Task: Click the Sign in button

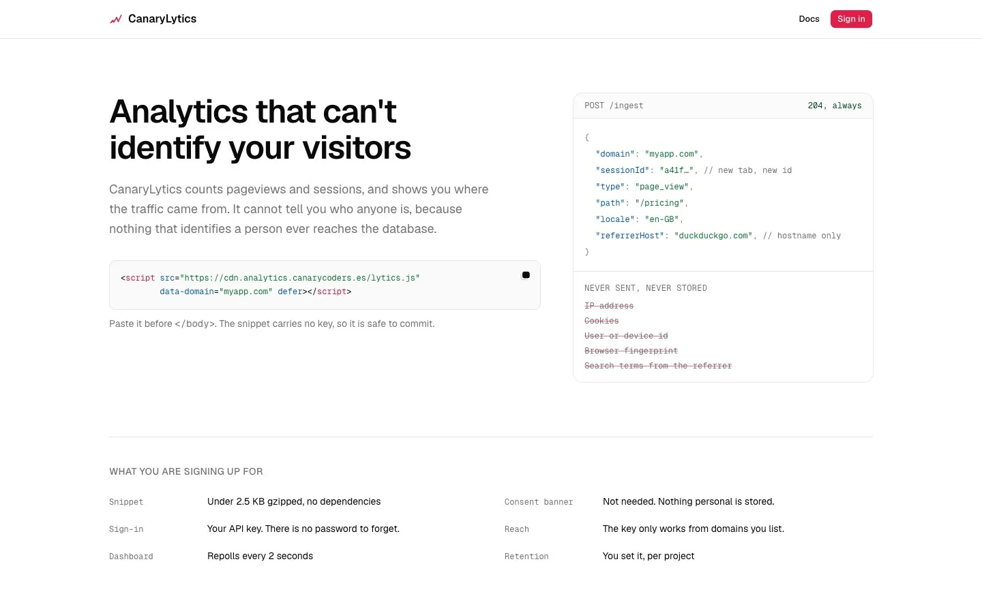Action: 851,19
